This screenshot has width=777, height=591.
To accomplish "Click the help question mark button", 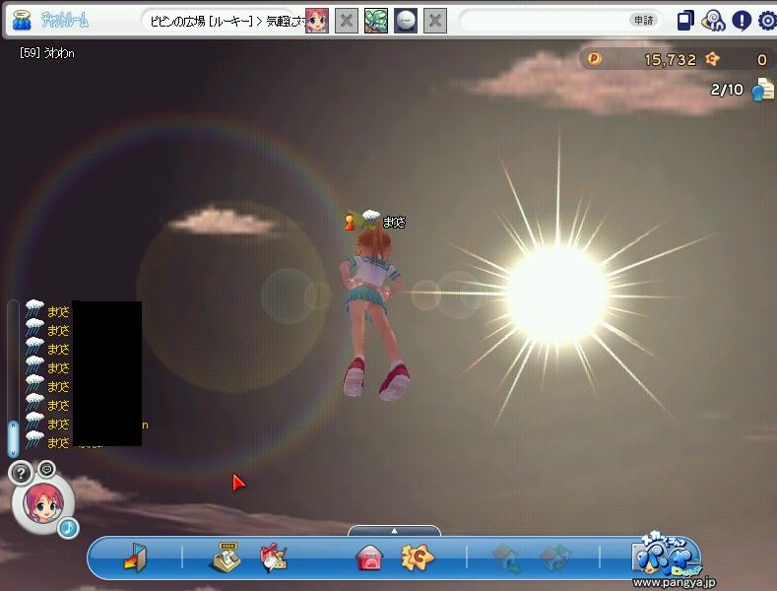I will coord(21,474).
